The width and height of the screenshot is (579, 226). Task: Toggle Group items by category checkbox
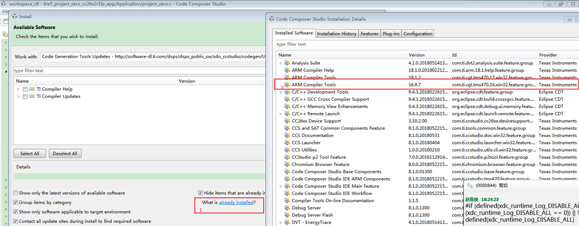[x=16, y=202]
